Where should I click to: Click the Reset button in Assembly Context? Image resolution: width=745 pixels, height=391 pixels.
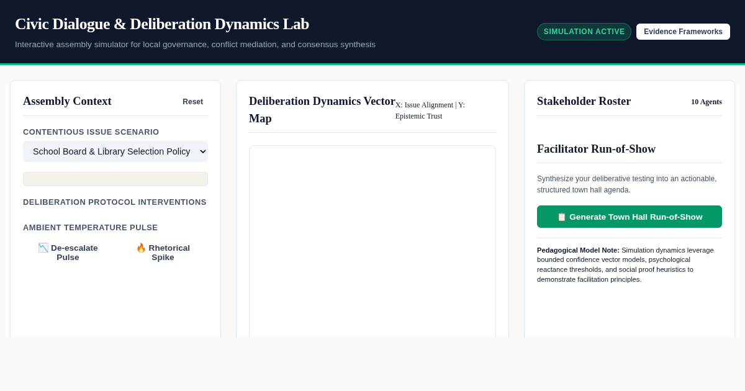192,102
